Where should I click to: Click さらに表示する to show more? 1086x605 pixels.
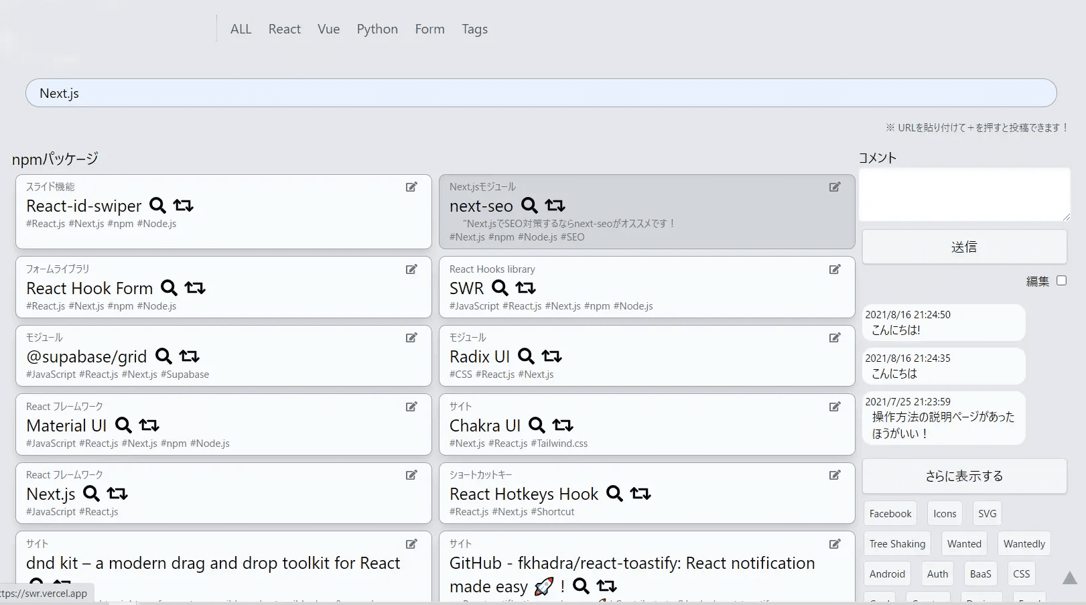pos(964,476)
